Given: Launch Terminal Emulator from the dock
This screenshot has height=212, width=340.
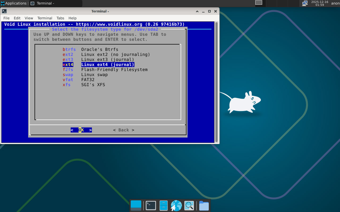Looking at the screenshot, I should (151, 206).
